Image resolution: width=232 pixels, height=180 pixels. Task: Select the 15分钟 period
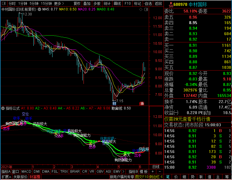tap(46, 3)
